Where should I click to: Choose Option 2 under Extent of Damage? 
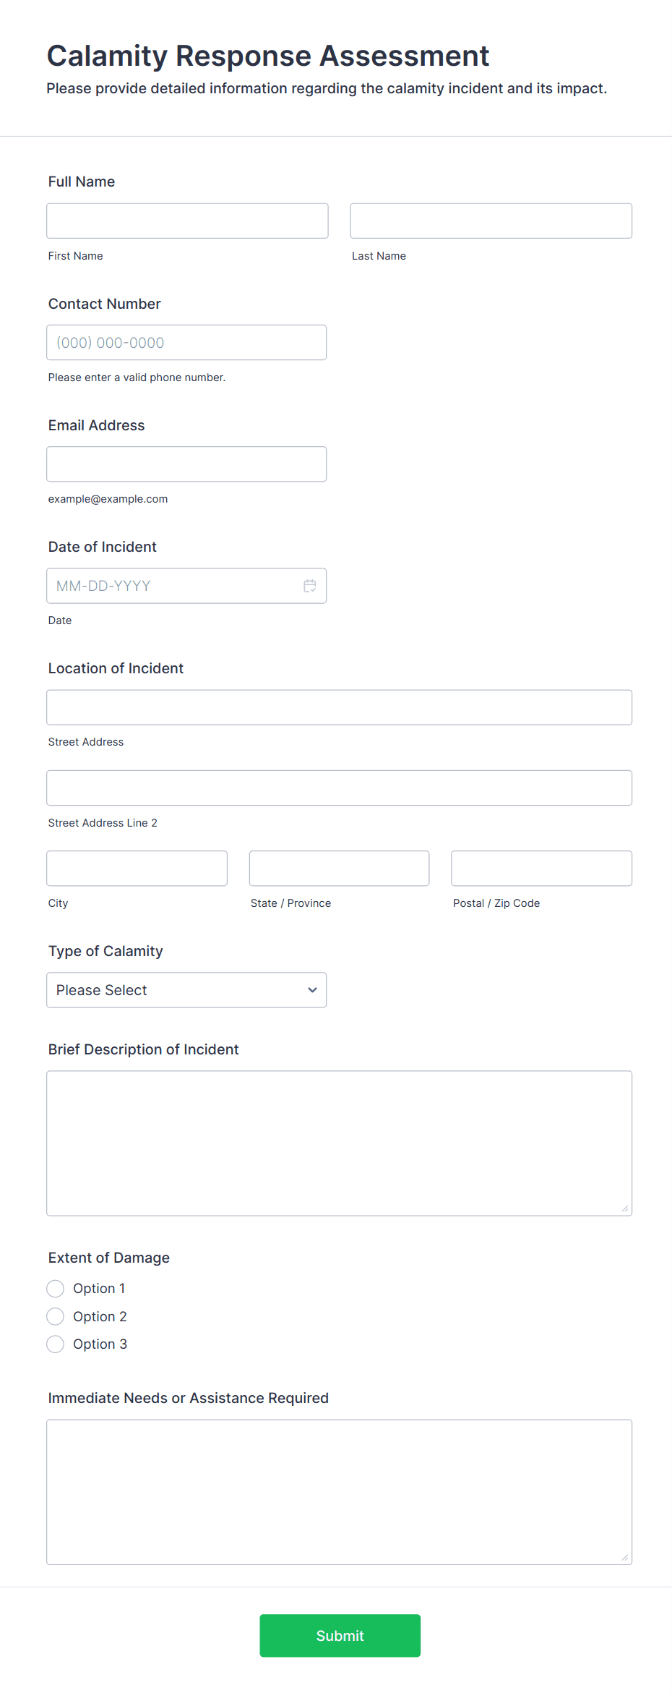(x=55, y=1316)
